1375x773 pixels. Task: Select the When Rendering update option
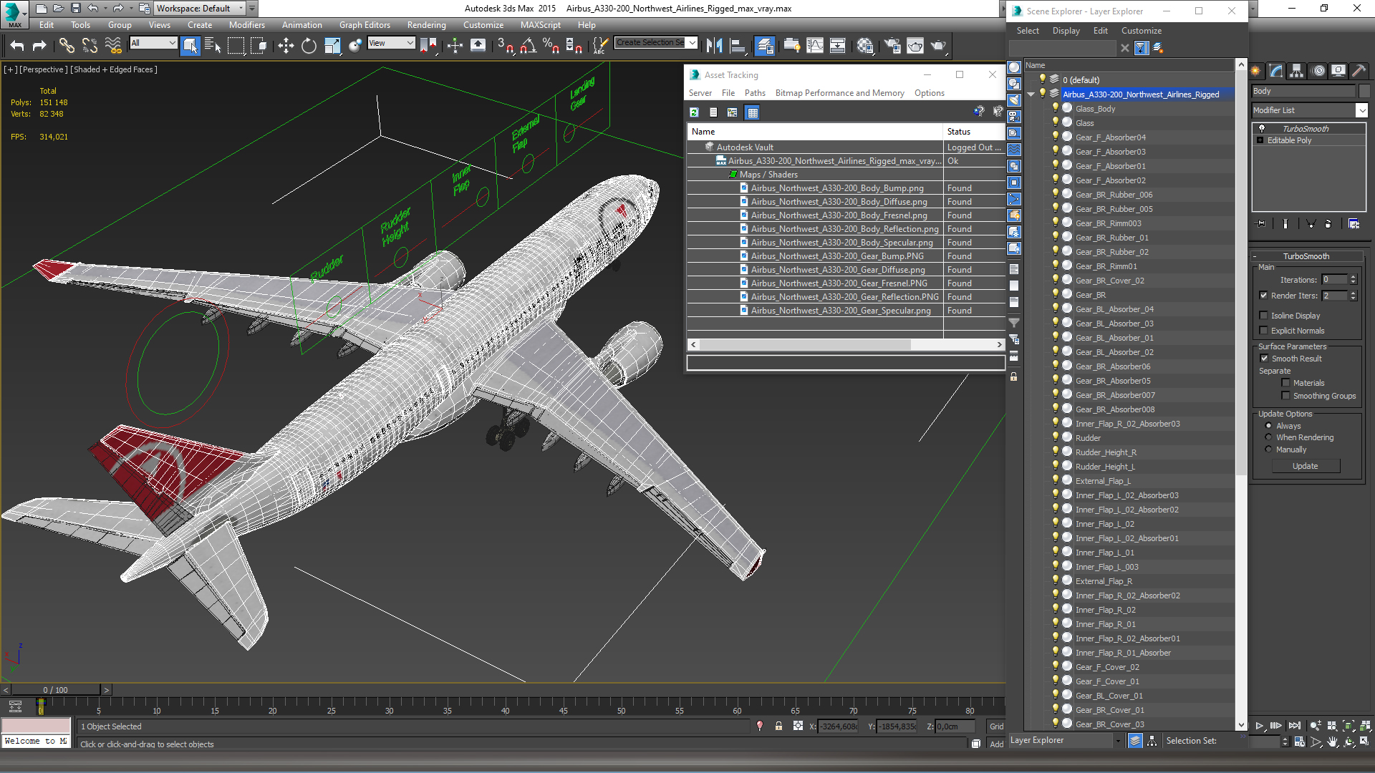pos(1269,437)
